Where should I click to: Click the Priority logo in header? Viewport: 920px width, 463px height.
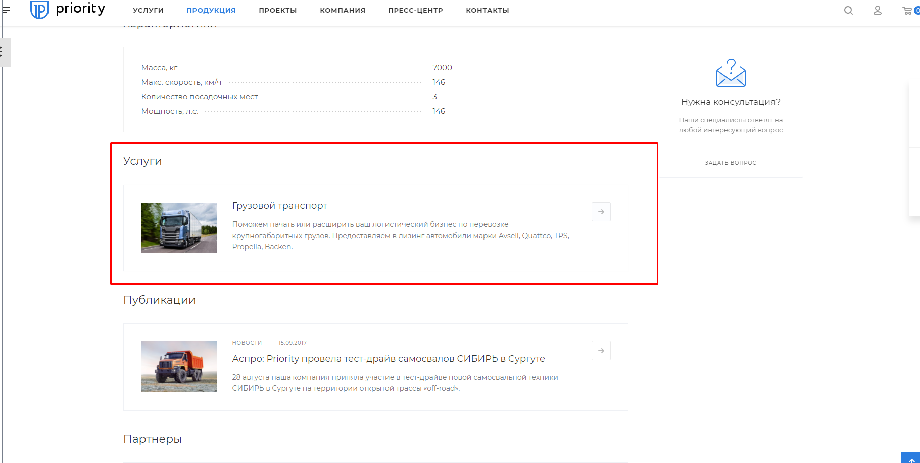68,9
